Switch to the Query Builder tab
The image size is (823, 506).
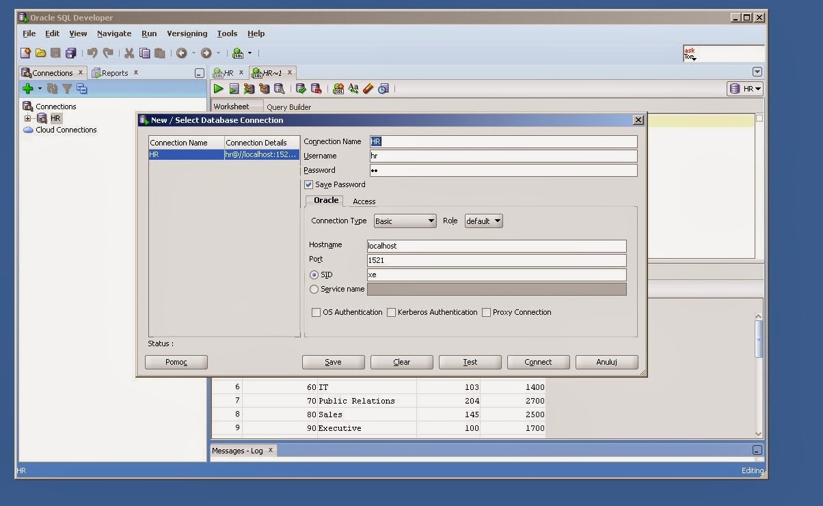coord(288,107)
